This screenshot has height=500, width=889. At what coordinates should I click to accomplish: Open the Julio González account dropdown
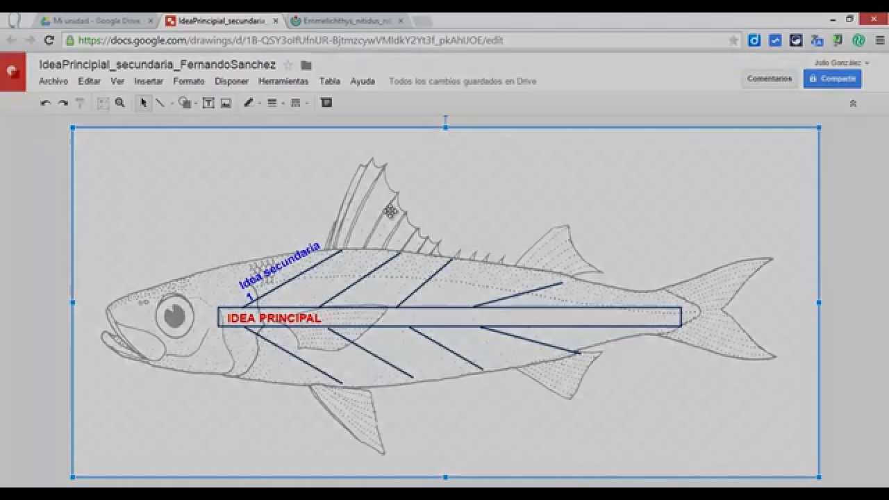[842, 62]
